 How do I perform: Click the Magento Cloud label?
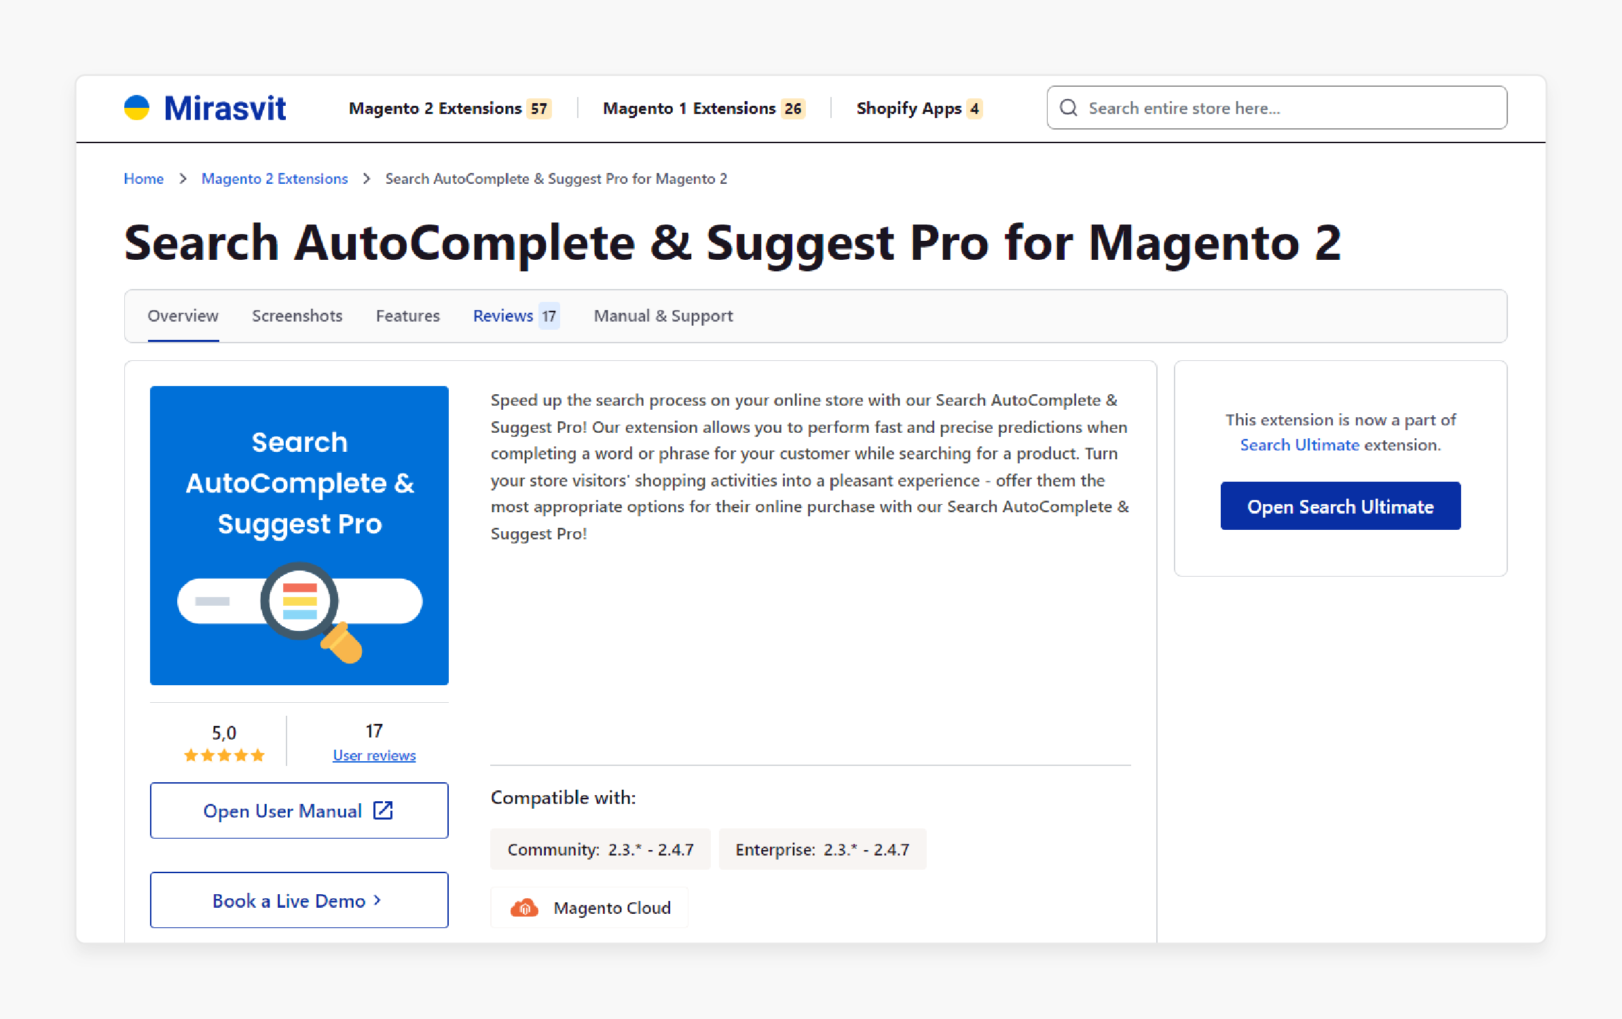click(612, 908)
